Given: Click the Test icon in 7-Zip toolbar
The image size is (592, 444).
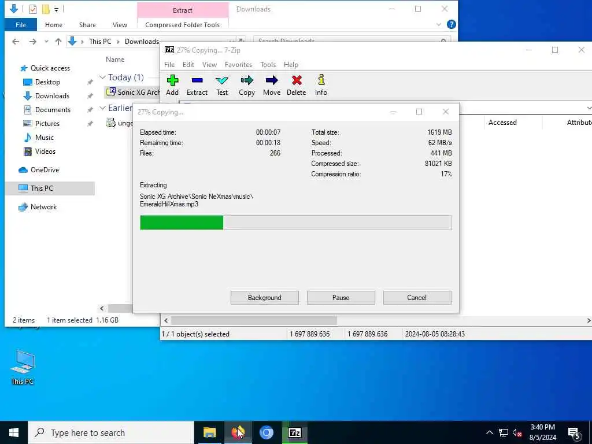Looking at the screenshot, I should 222,86.
